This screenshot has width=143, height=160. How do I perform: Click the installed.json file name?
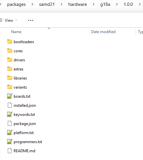(x=25, y=105)
